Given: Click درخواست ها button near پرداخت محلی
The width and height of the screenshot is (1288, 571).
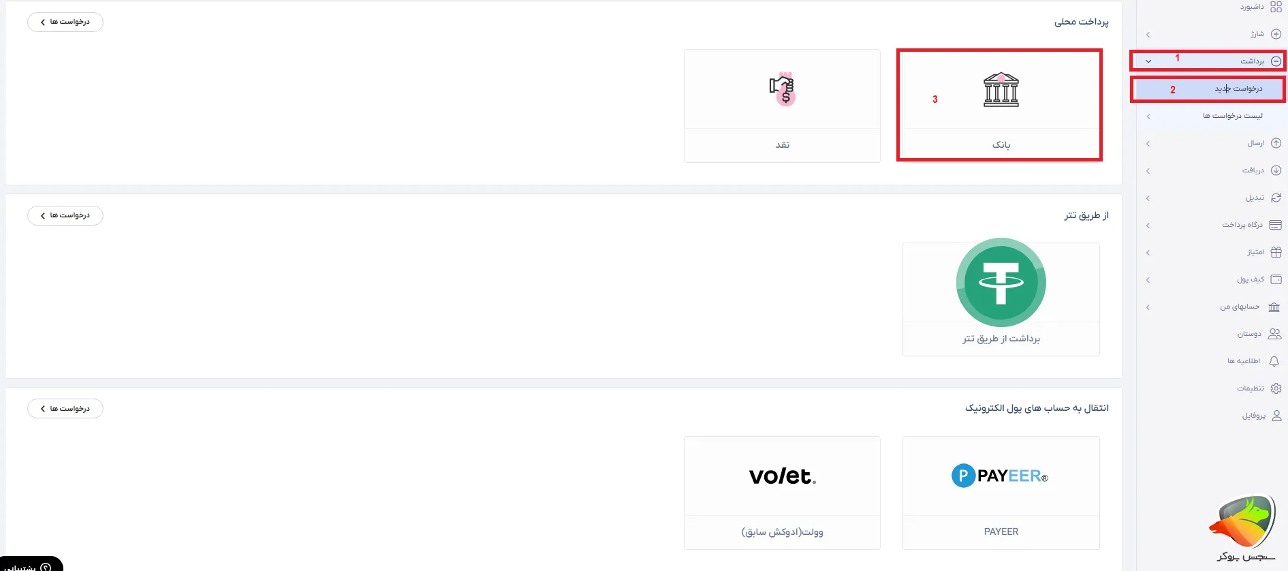Looking at the screenshot, I should point(65,22).
